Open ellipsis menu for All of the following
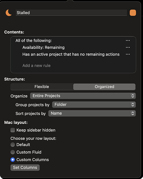 [x=128, y=40]
